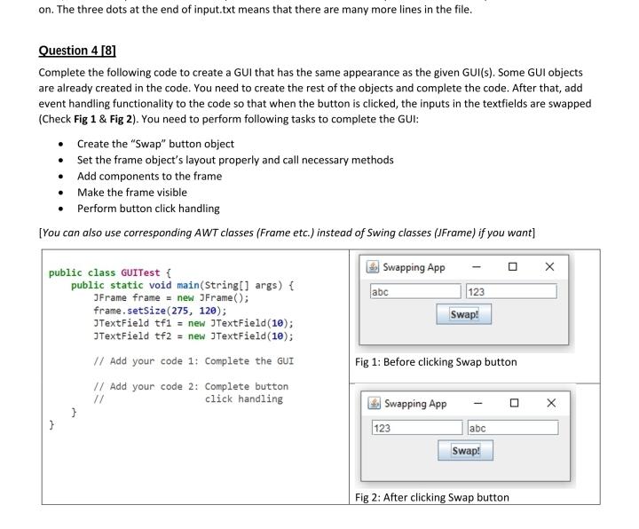Click the Swap! button in Fig 2
639x529 pixels.
pos(465,450)
